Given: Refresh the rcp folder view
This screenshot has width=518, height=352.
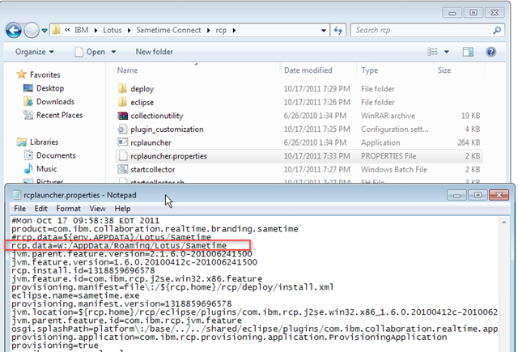Looking at the screenshot, I should (338, 31).
